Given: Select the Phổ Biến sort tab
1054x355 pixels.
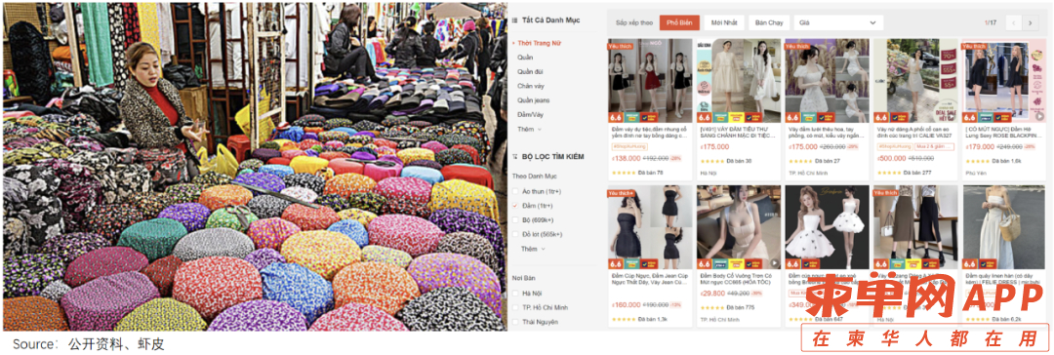Looking at the screenshot, I should point(679,22).
